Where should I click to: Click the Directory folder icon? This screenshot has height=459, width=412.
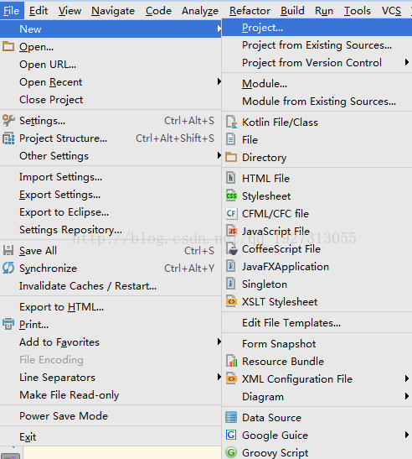click(x=231, y=157)
